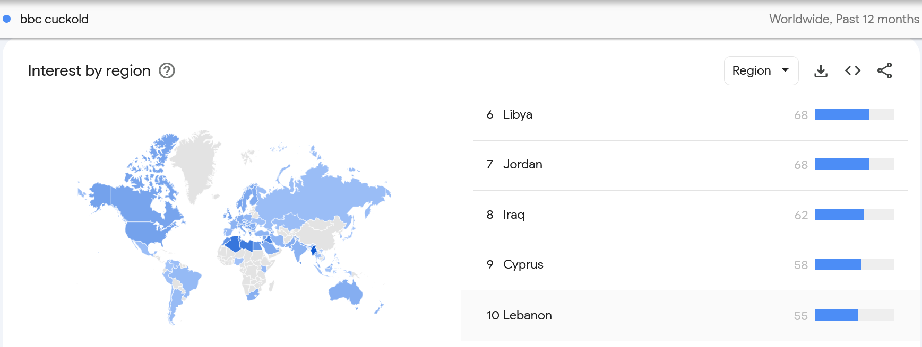Viewport: 922px width, 347px height.
Task: Download the region data as CSV
Action: [x=821, y=70]
